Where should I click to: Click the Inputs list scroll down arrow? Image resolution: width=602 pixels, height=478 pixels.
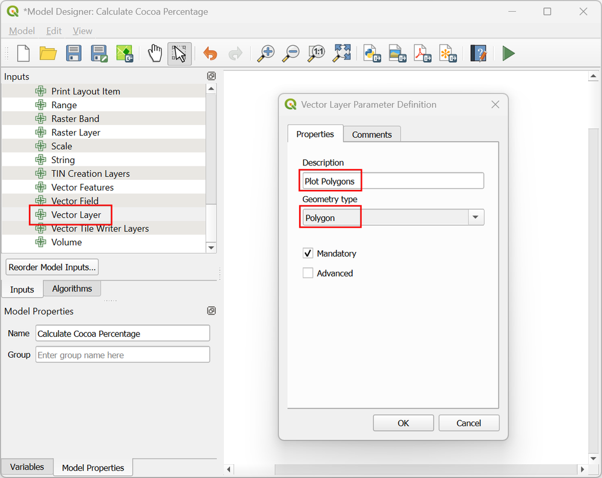[211, 248]
